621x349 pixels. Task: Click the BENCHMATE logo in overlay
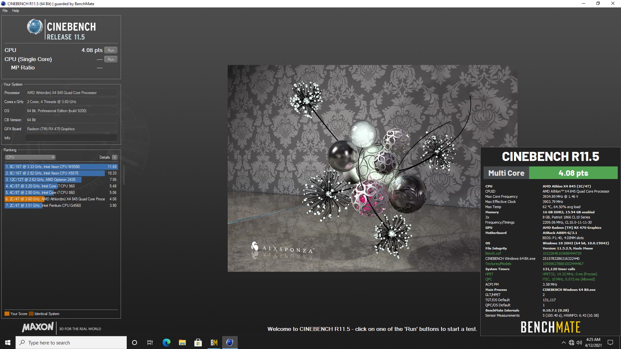[x=550, y=327]
